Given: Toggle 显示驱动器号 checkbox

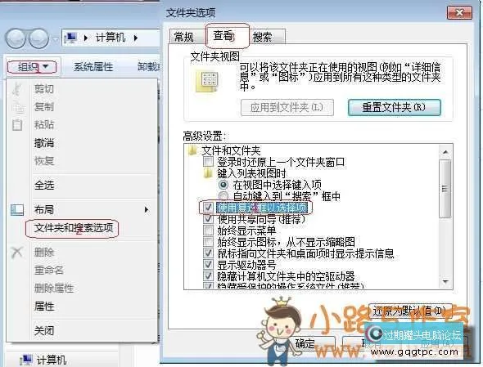Looking at the screenshot, I should coord(208,265).
